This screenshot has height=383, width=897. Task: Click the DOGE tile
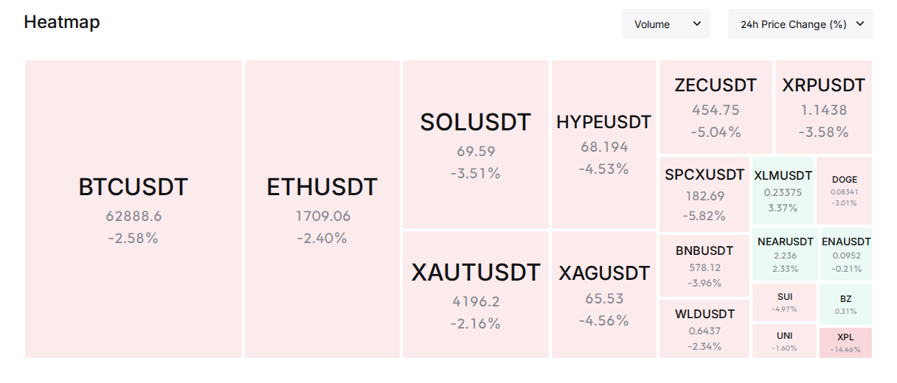tap(844, 191)
